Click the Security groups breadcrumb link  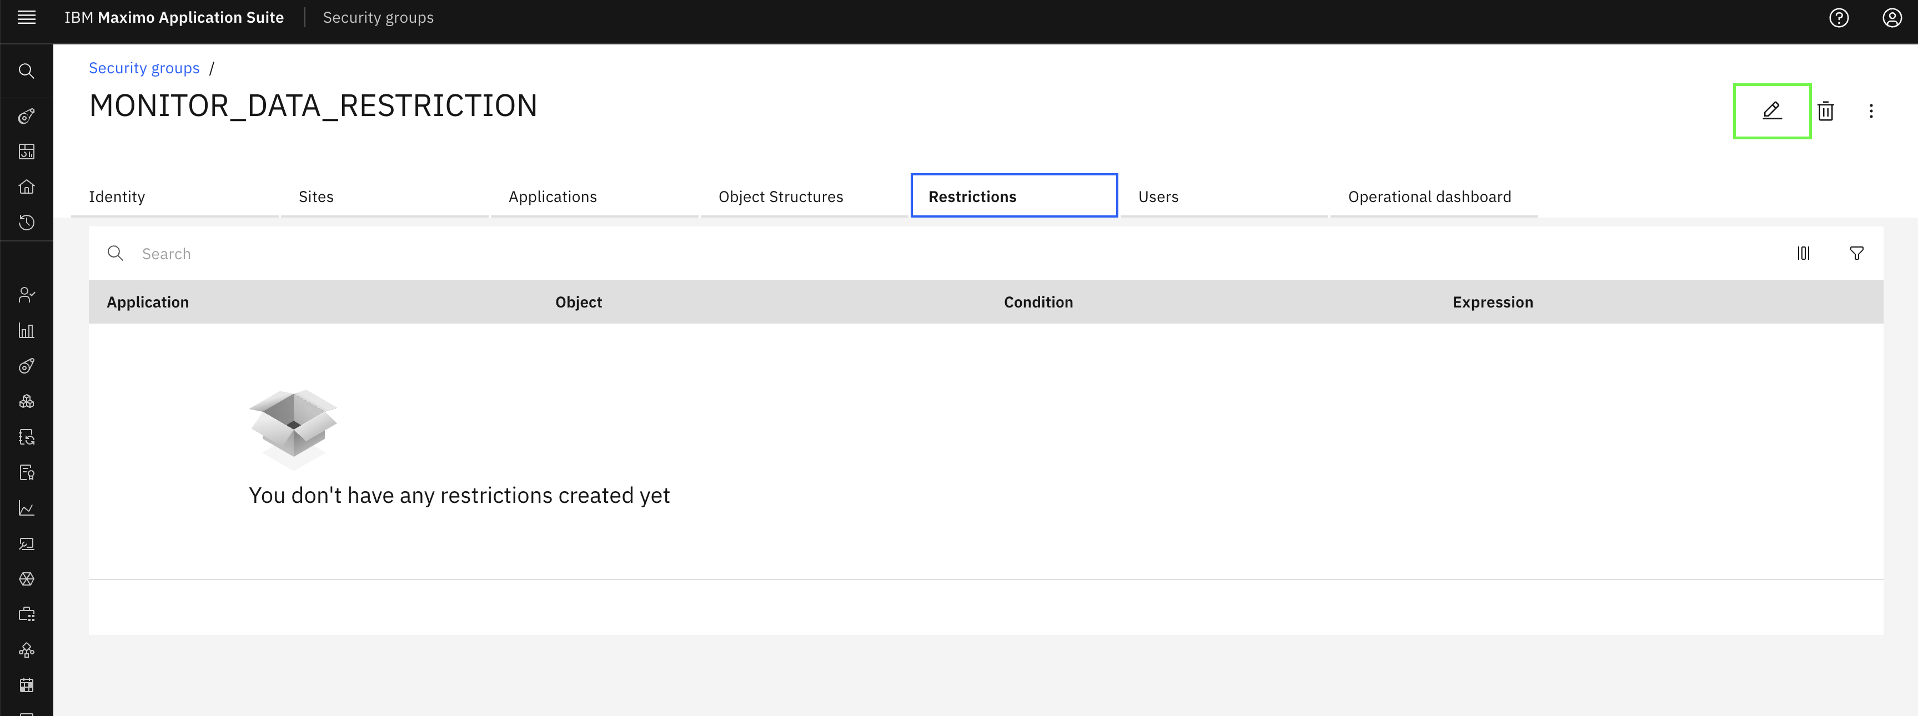click(144, 68)
